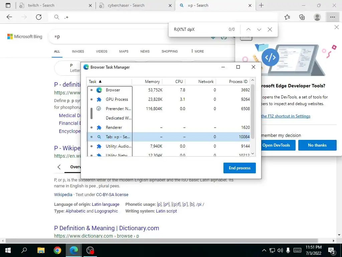This screenshot has width=342, height=257.
Task: Switch to cyberchaser - Search tab
Action: tap(126, 5)
